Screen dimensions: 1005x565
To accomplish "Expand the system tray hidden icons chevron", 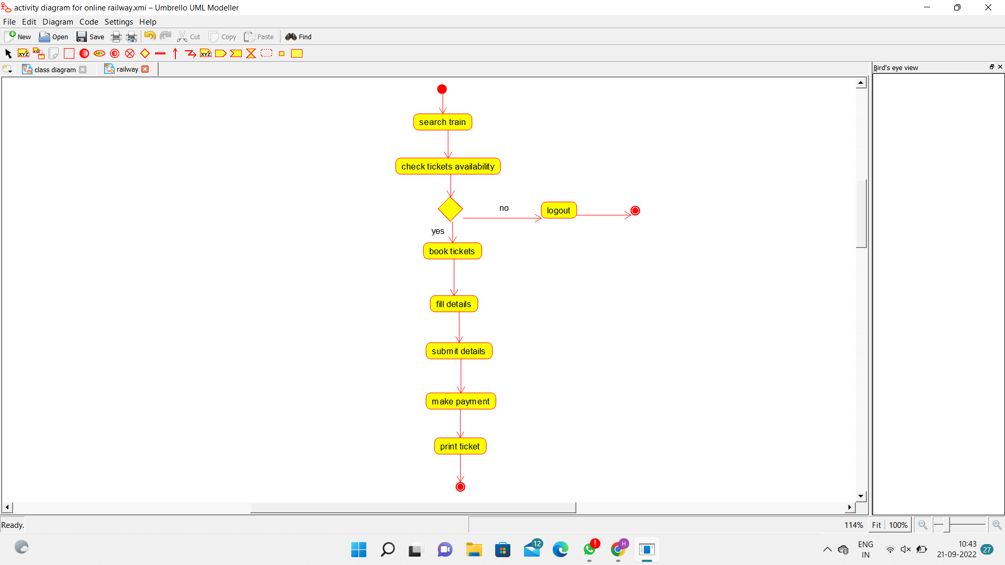I will (827, 549).
